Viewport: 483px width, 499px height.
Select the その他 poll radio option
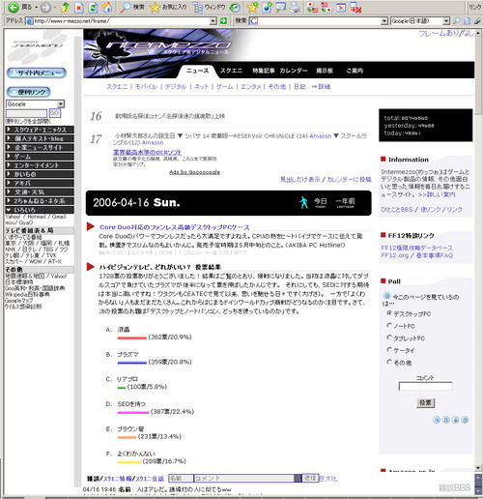pos(389,362)
